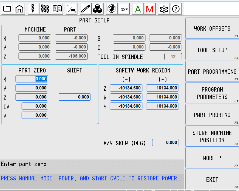The image size is (239, 191).
Task: Select the single drill tool icon
Action: point(33,9)
